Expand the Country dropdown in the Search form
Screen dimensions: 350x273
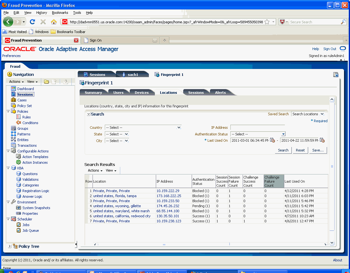click(x=179, y=127)
